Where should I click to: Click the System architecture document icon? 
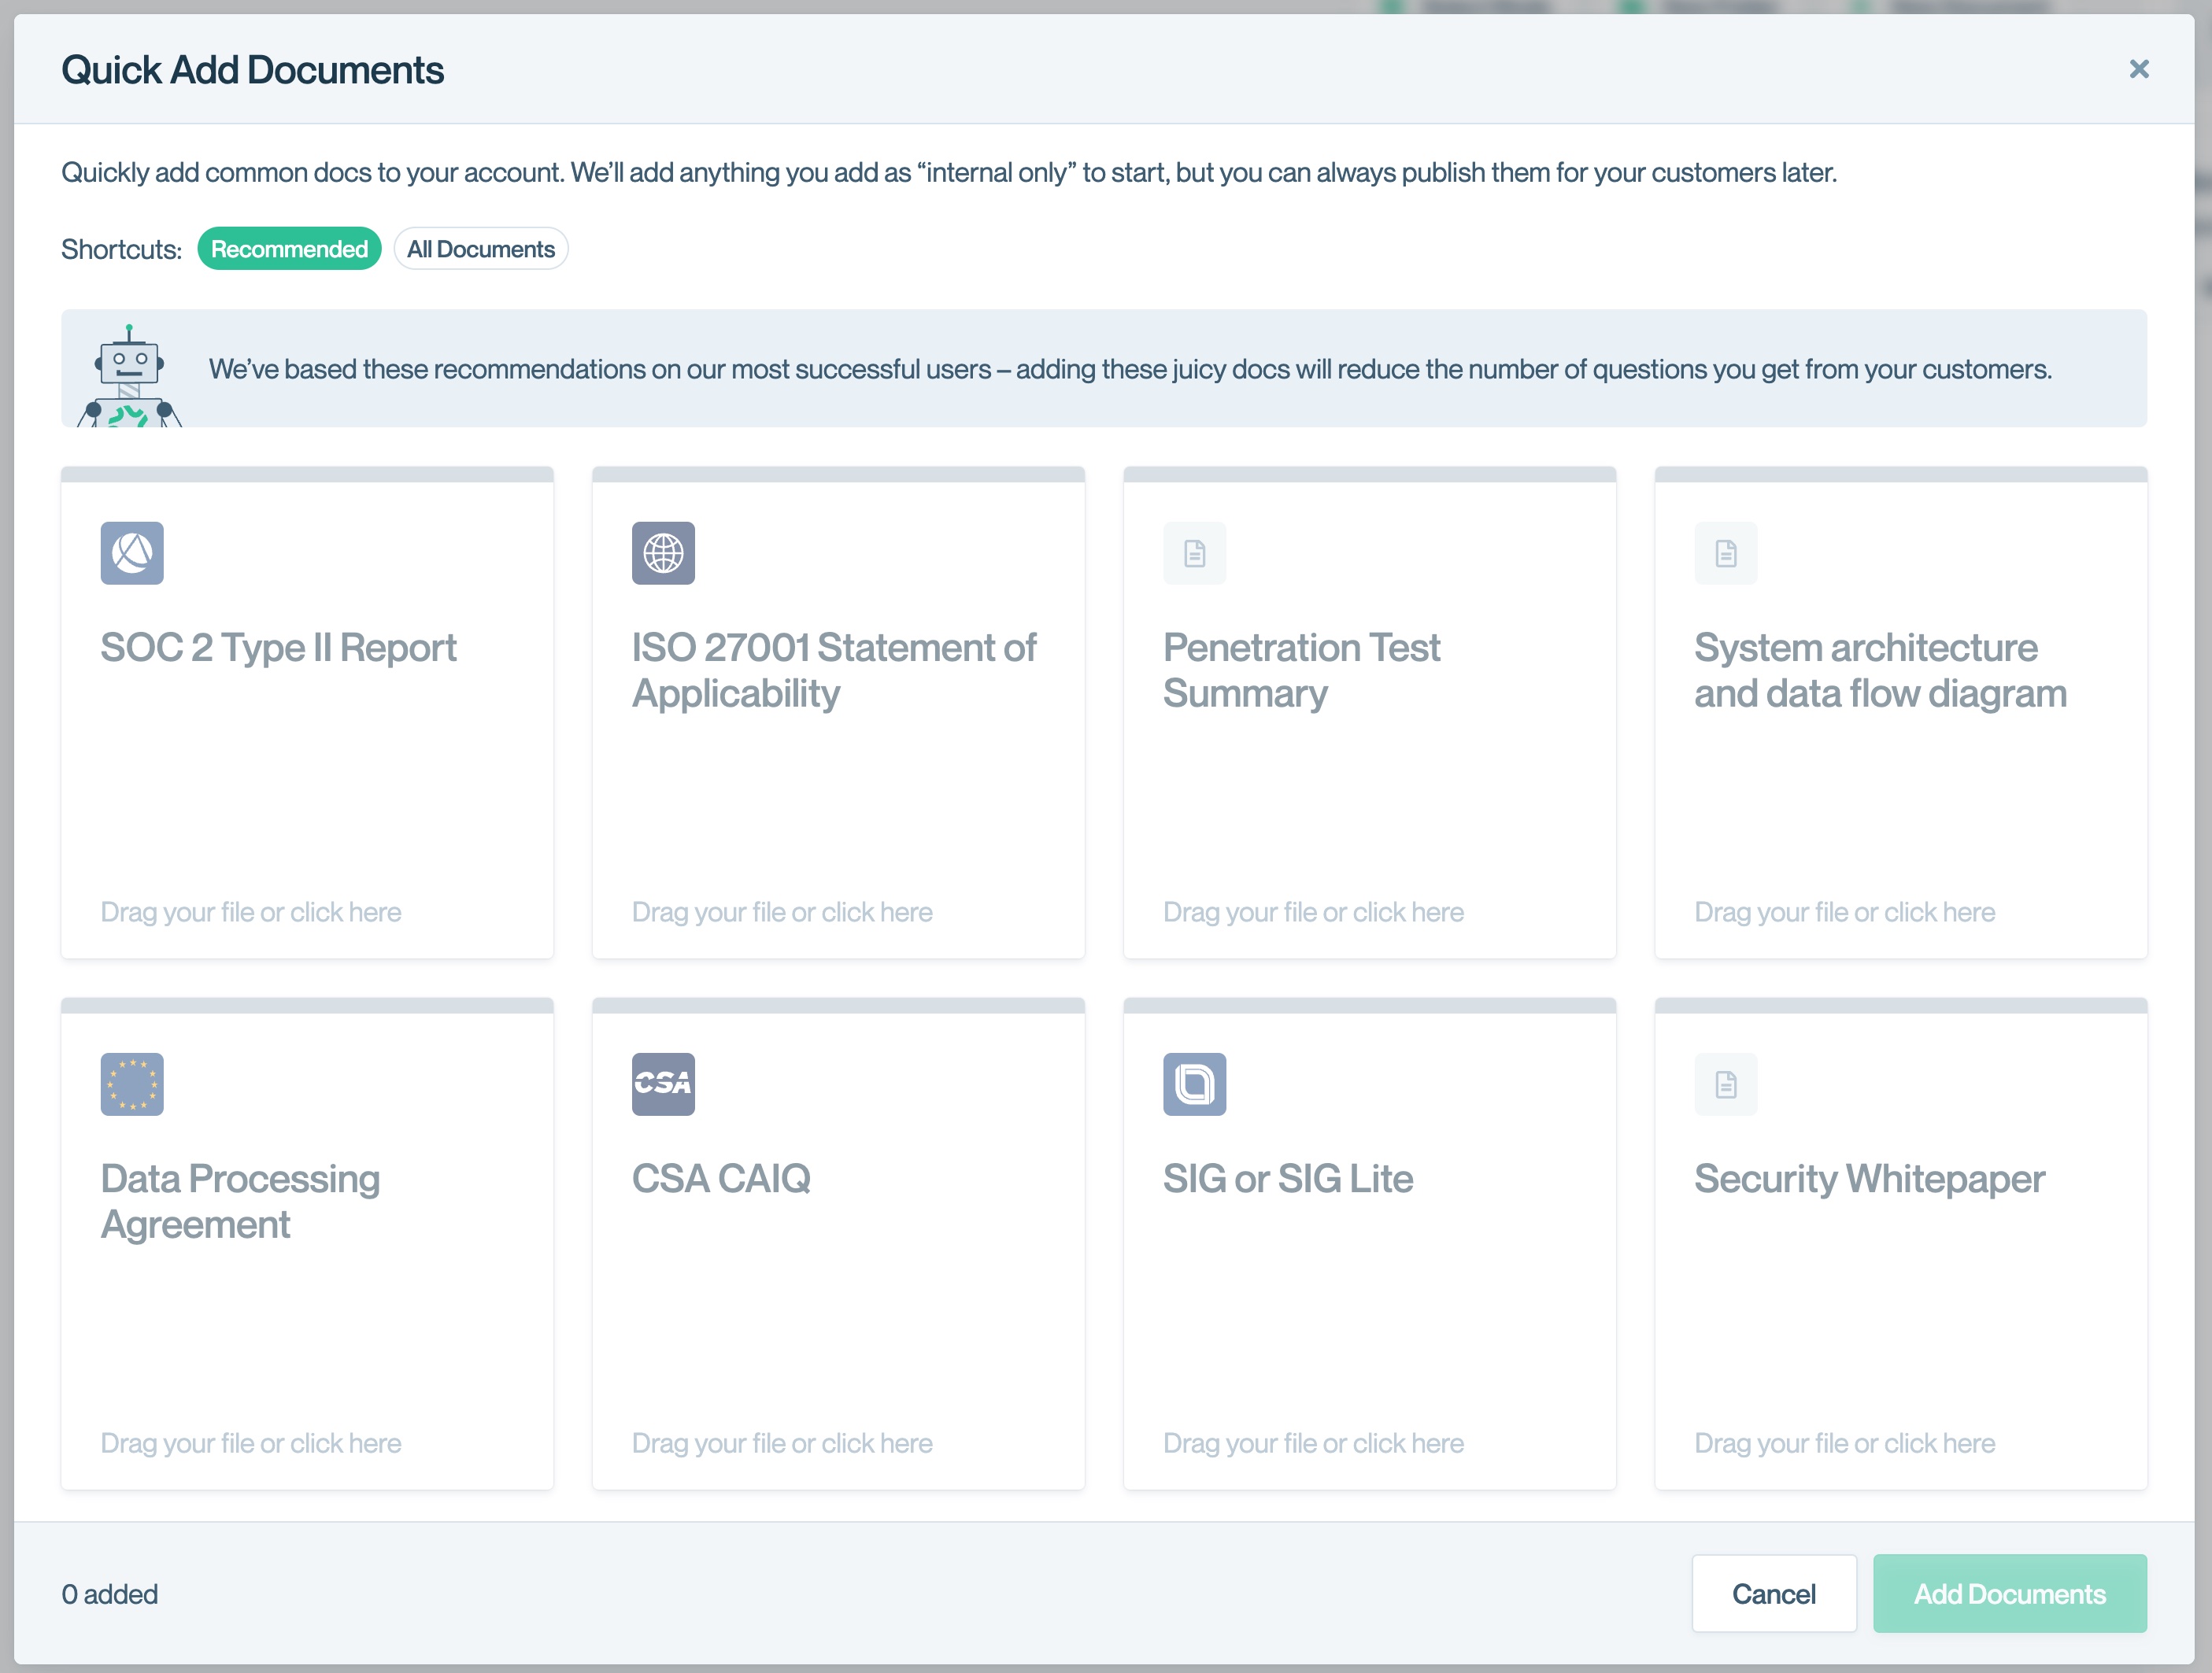[1725, 552]
